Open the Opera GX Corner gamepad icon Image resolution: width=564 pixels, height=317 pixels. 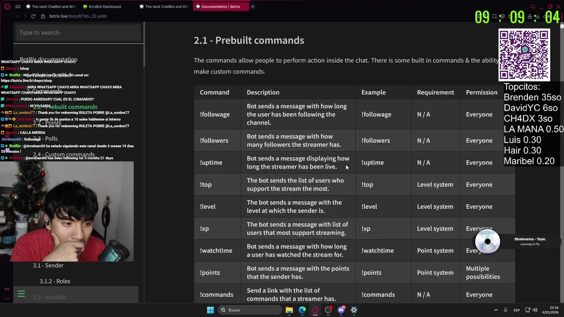point(18,7)
